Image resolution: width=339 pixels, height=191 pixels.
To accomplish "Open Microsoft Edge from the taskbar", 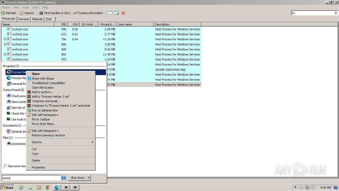I will [x=57, y=188].
